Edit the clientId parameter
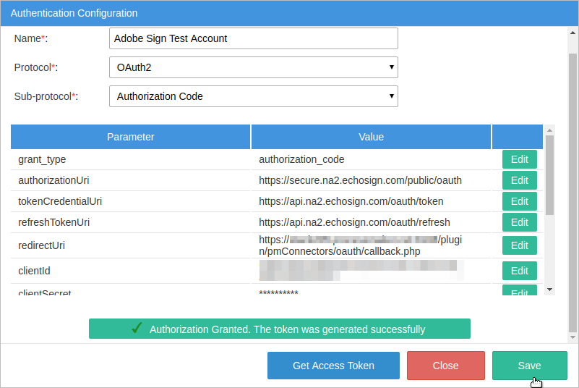The width and height of the screenshot is (579, 388). (x=519, y=271)
